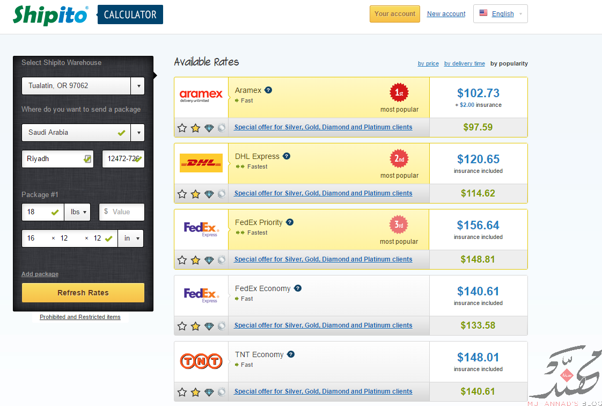This screenshot has width=602, height=406.
Task: Open the FedEx Priority info question mark
Action: [x=290, y=222]
